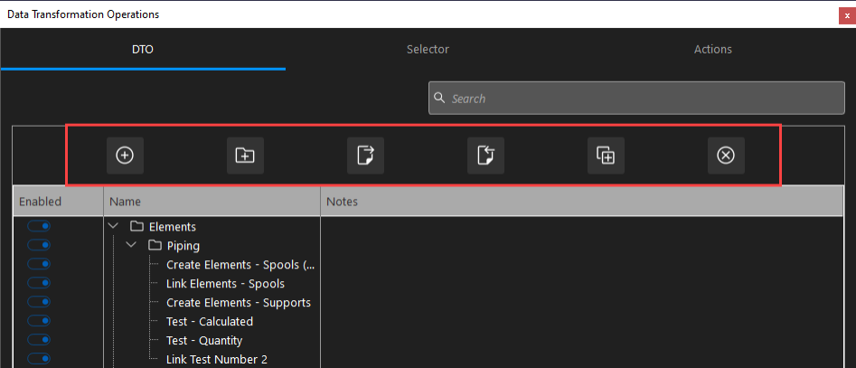Click the add folder icon
The image size is (856, 368).
(x=245, y=156)
